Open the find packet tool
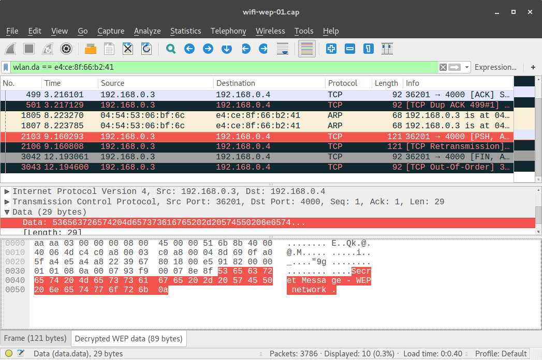 170,49
